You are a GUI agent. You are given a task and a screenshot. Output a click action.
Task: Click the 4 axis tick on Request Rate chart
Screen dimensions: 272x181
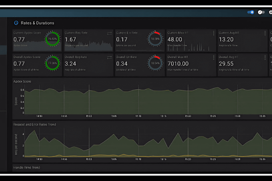tap(23, 134)
